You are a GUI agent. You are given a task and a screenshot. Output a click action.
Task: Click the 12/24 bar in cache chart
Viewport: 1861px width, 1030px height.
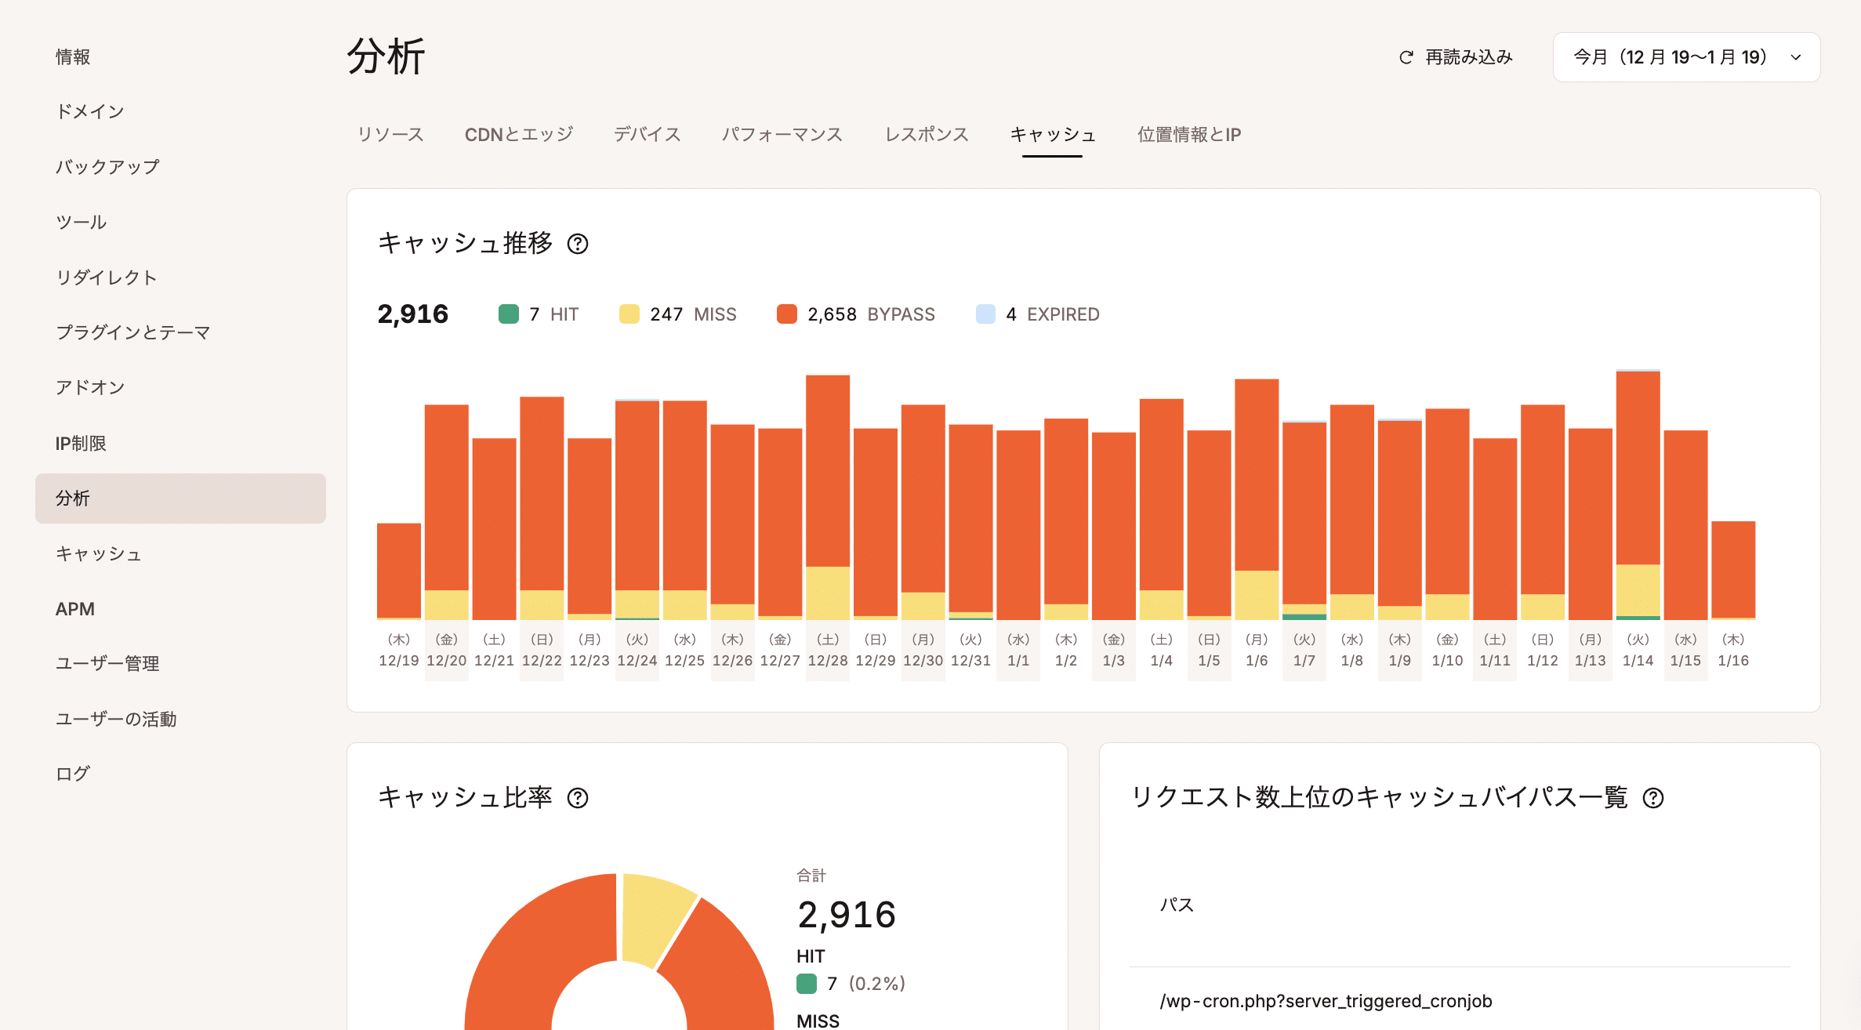click(637, 510)
